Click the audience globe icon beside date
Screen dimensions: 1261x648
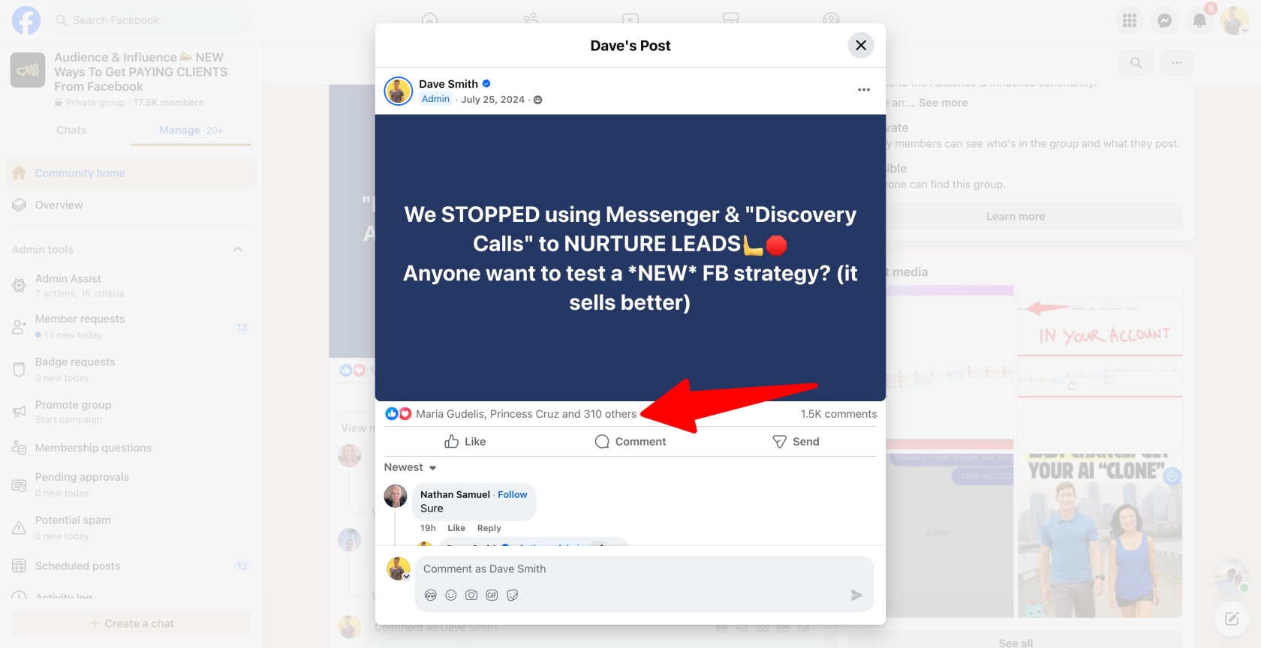(x=537, y=100)
